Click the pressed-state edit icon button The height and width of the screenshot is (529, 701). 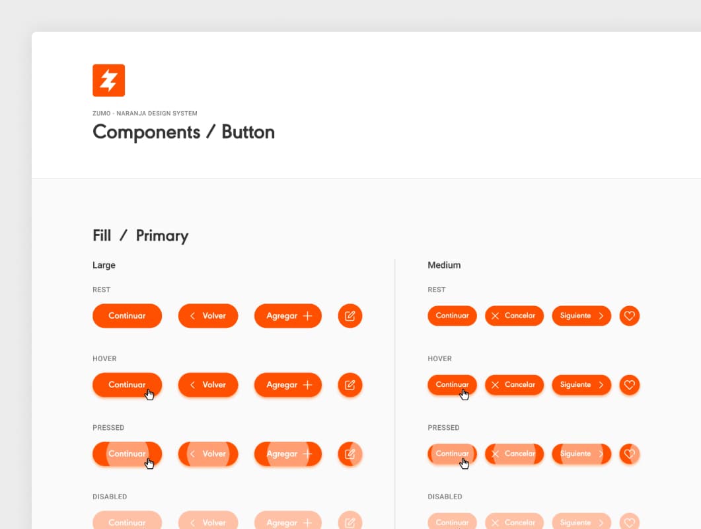(350, 454)
